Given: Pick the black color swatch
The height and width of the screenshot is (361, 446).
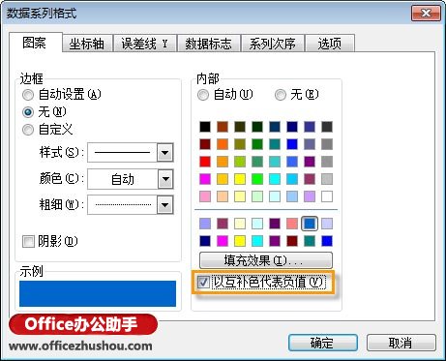Looking at the screenshot, I should pyautogui.click(x=205, y=127).
